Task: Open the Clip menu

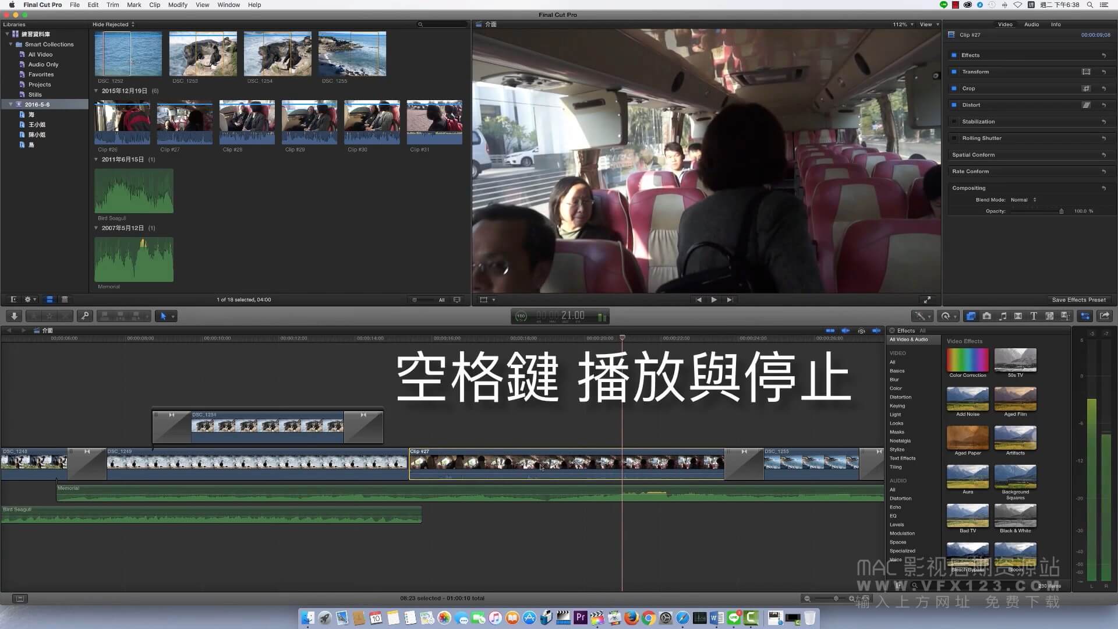Action: tap(154, 5)
